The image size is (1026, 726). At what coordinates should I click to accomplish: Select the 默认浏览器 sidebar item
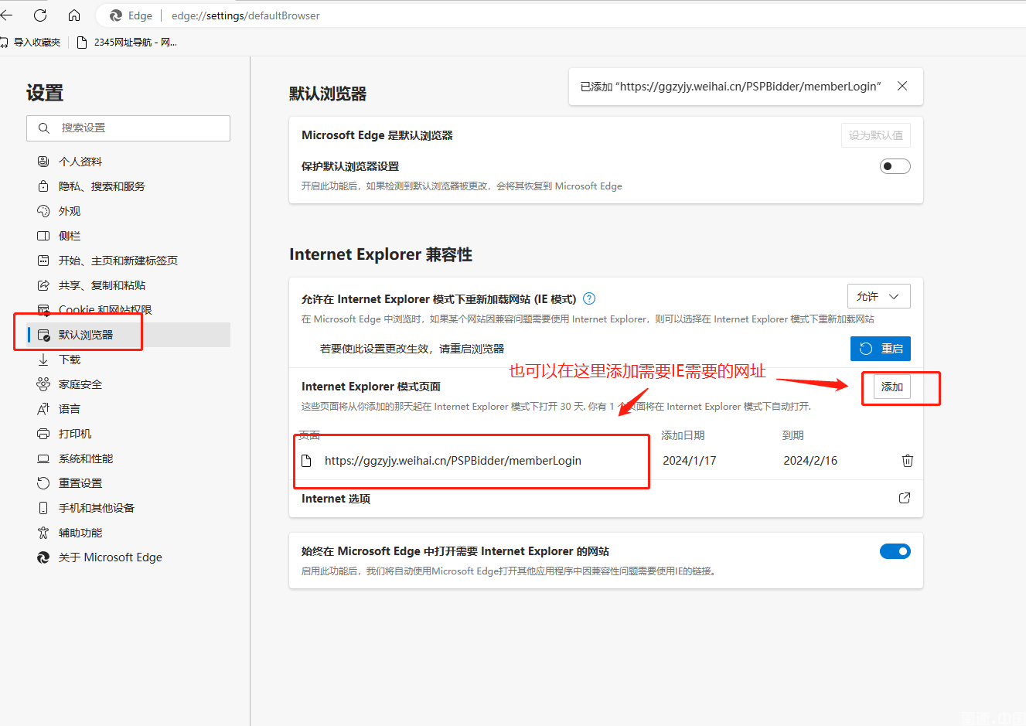pos(128,335)
